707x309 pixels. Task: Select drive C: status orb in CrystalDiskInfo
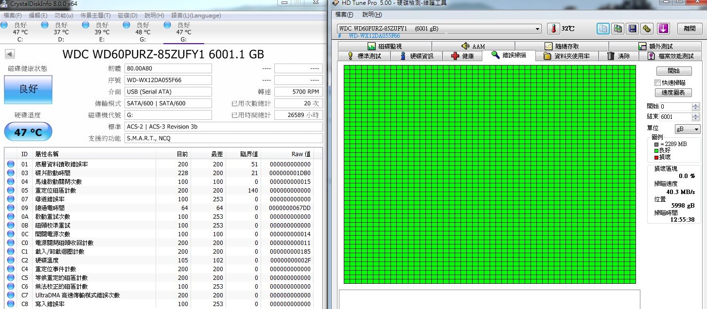tap(4, 25)
